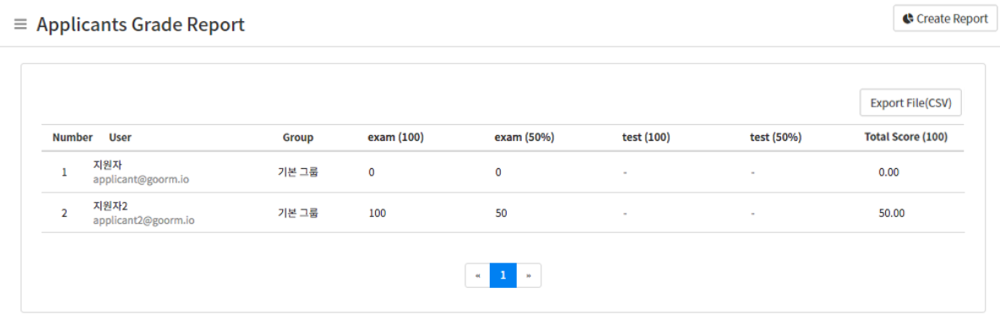Sort by the Number column header
The image size is (1000, 326).
click(x=73, y=137)
